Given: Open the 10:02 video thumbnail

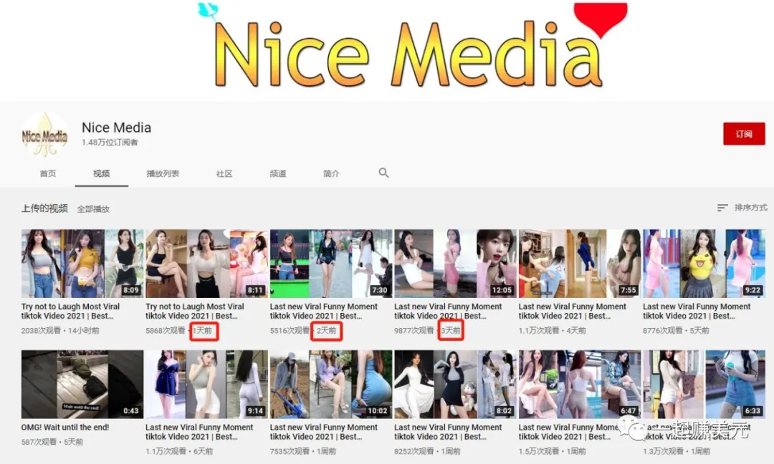Looking at the screenshot, I should [x=331, y=384].
